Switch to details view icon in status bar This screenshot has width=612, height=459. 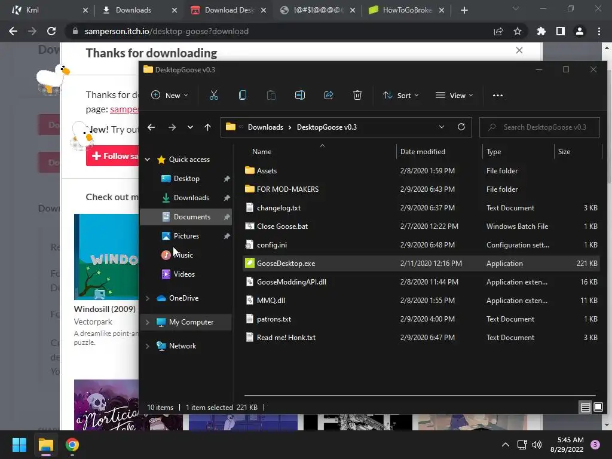coord(586,408)
